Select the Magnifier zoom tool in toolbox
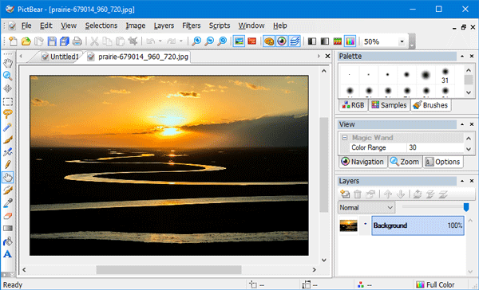Screen dimensions: 479x290 [8, 76]
